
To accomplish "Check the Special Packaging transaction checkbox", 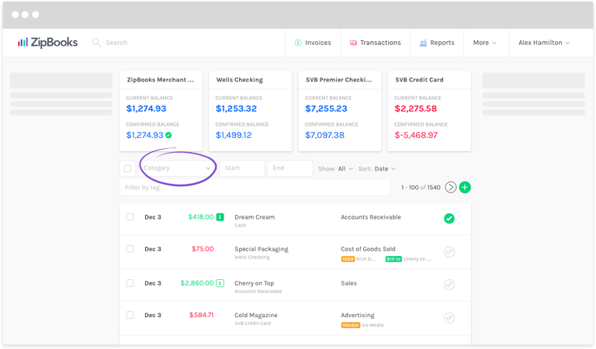I will click(130, 249).
